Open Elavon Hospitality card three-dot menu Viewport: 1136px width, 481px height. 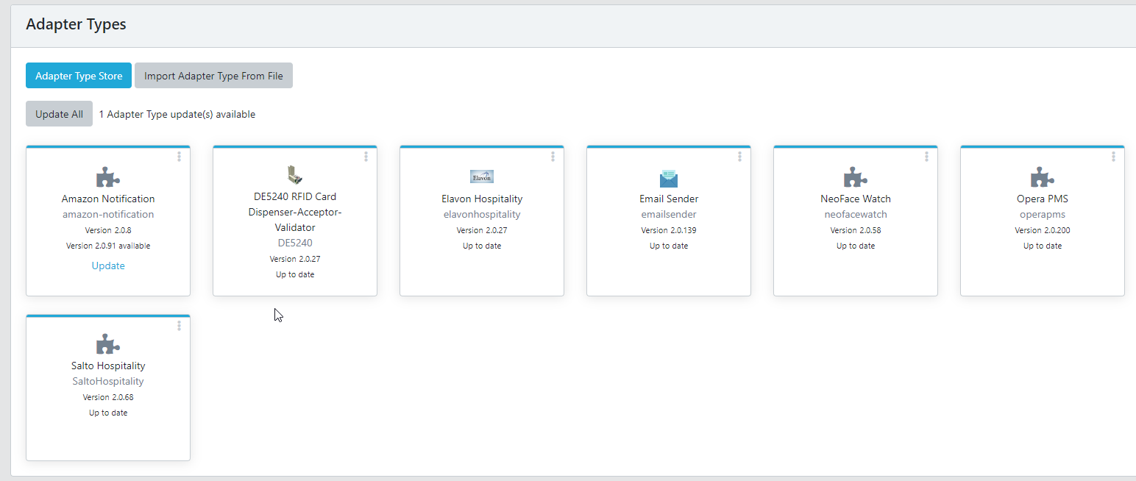point(553,157)
